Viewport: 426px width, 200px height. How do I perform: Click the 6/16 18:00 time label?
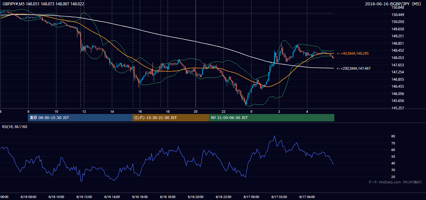click(x=168, y=197)
